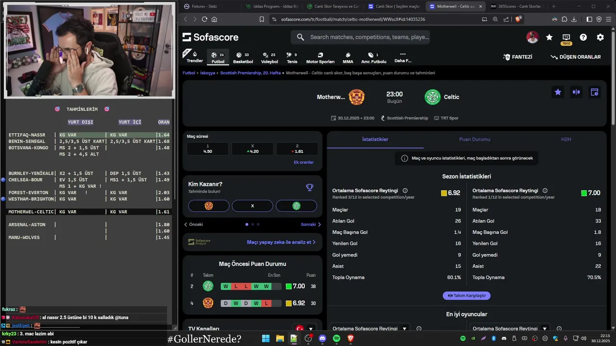
Task: Vote draw X in Kim Kazanır
Action: (252, 206)
